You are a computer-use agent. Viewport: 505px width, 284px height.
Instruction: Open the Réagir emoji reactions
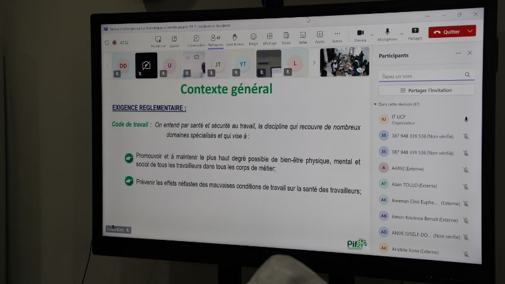[x=253, y=37]
